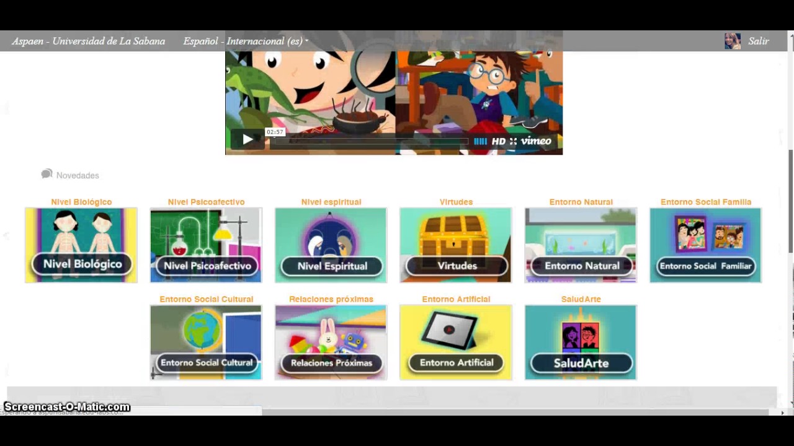The width and height of the screenshot is (794, 446).
Task: Click the orange Nivel espiritual heading
Action: point(331,202)
